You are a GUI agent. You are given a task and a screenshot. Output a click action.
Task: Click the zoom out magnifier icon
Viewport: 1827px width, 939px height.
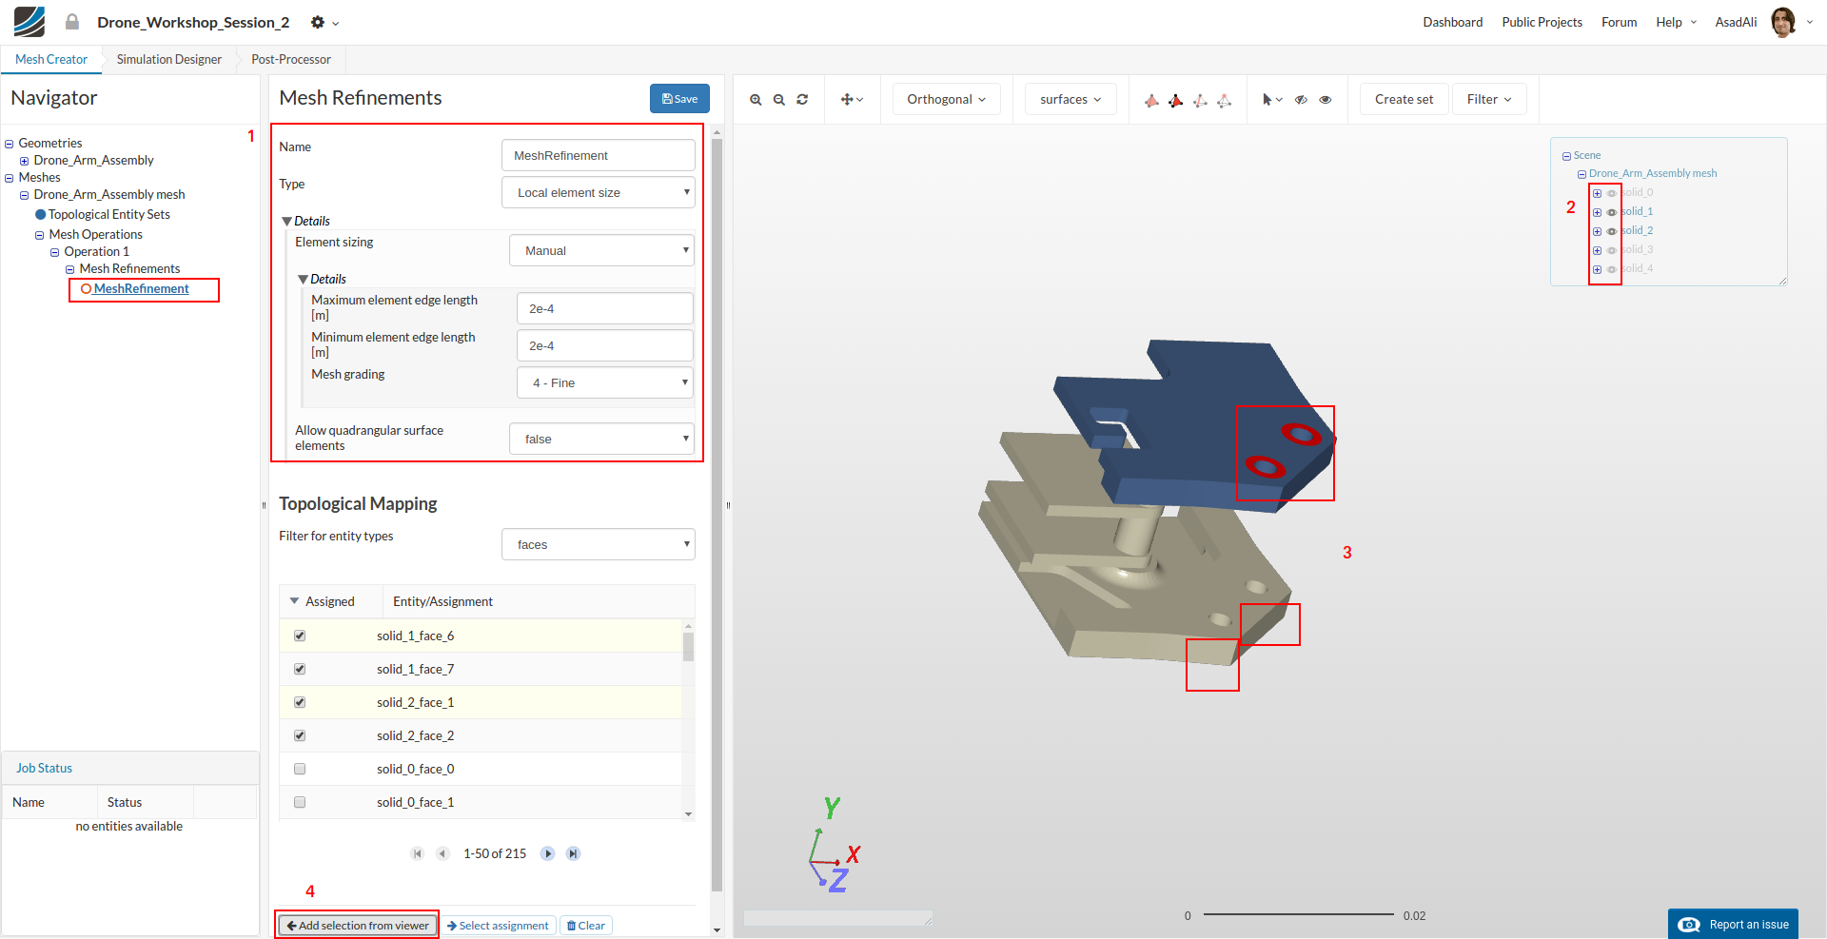(x=779, y=100)
